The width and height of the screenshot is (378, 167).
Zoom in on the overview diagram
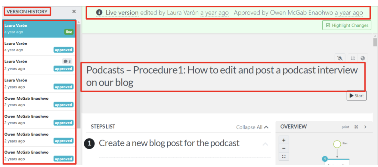click(283, 140)
